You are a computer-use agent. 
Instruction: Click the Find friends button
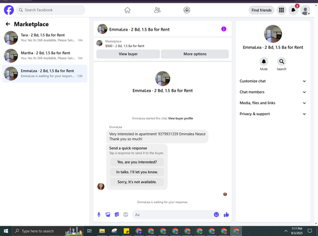pos(261,10)
